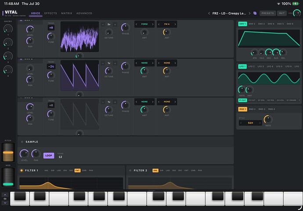Select the LAD filter type in Filter 1
303x211 pixels.
(x=59, y=171)
